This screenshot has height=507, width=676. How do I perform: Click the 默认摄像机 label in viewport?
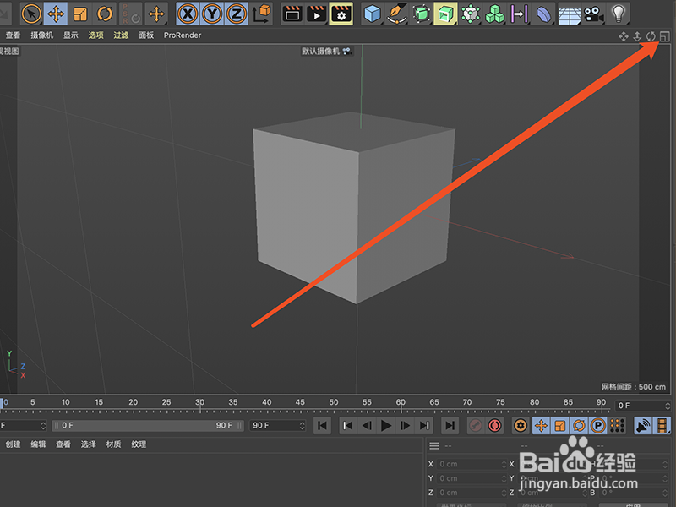point(320,52)
